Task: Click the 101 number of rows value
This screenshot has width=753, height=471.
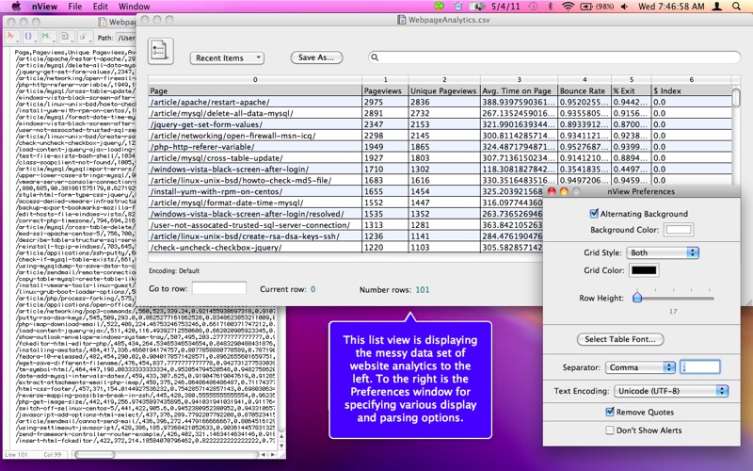Action: [x=423, y=289]
